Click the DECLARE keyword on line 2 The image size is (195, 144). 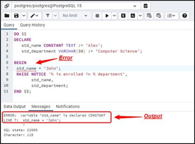23,40
